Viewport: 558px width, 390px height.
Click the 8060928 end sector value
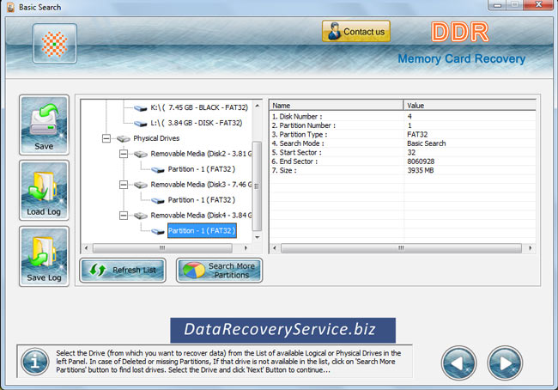point(421,161)
